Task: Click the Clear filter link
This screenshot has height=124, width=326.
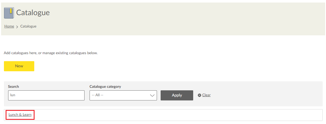Action: coord(206,95)
